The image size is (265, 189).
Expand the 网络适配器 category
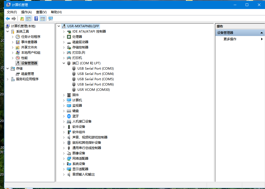(x=64, y=159)
